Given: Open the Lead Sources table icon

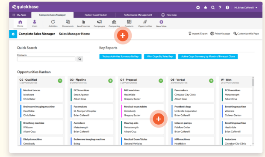Looking at the screenshot, I should 83,23.
